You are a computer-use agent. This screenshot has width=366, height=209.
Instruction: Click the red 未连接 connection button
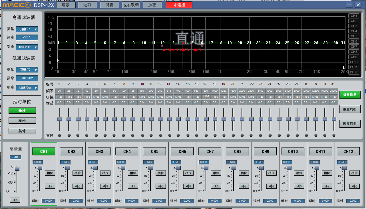tap(179, 5)
